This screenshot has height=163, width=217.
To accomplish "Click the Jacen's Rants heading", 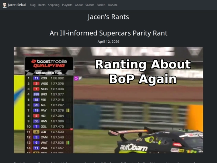I will tap(108, 17).
